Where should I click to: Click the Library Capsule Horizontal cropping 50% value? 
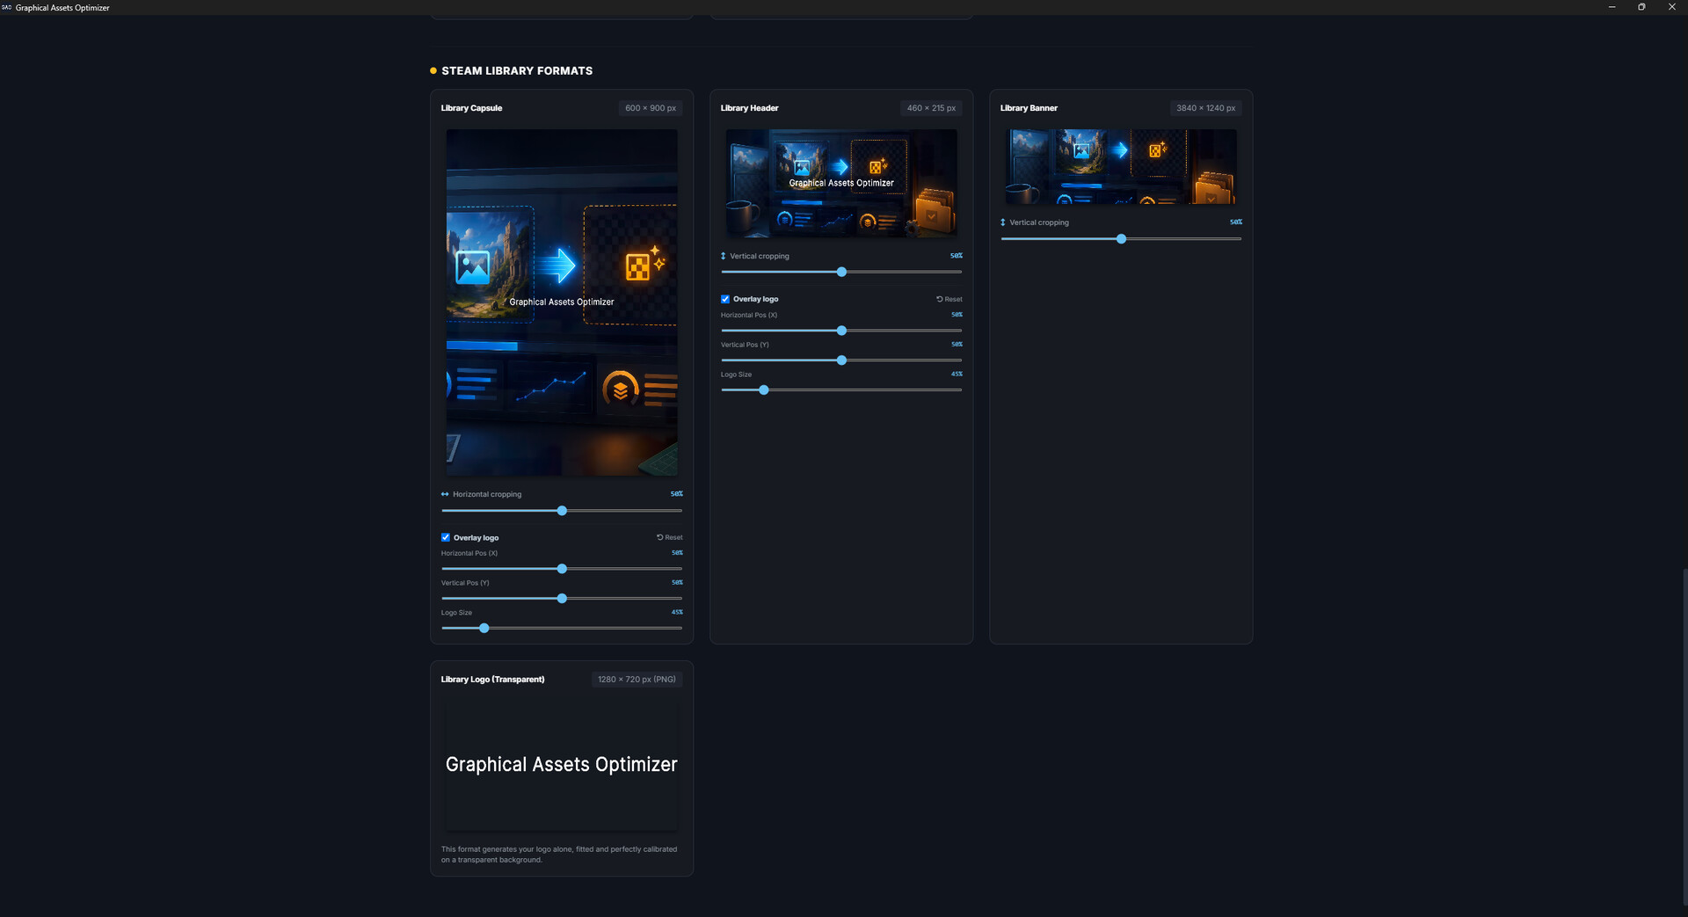(677, 494)
